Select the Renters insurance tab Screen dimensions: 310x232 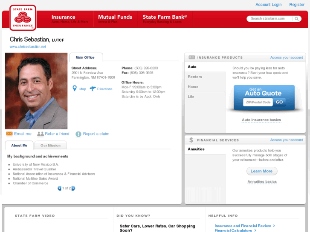195,77
